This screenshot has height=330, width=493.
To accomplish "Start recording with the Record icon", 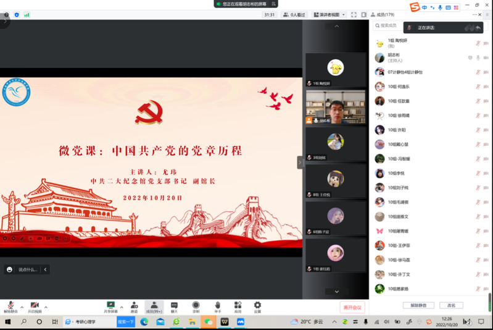I will (x=196, y=307).
